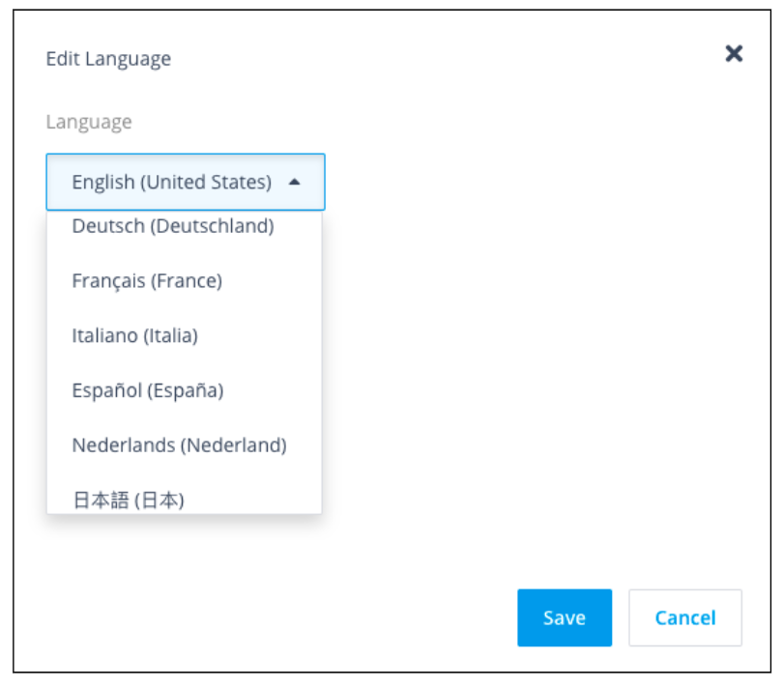Click the Cancel button
The width and height of the screenshot is (783, 687).
click(684, 617)
